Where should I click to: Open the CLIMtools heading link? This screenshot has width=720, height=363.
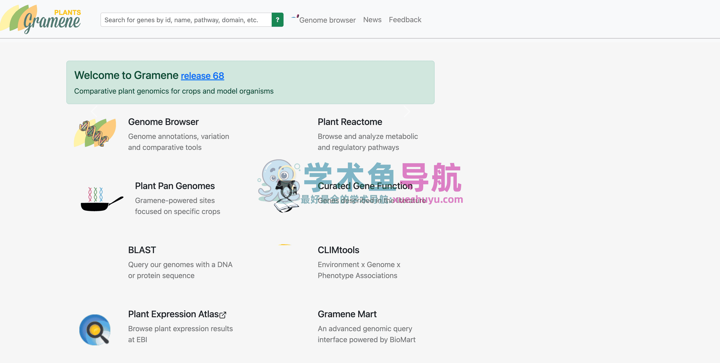[x=338, y=250]
